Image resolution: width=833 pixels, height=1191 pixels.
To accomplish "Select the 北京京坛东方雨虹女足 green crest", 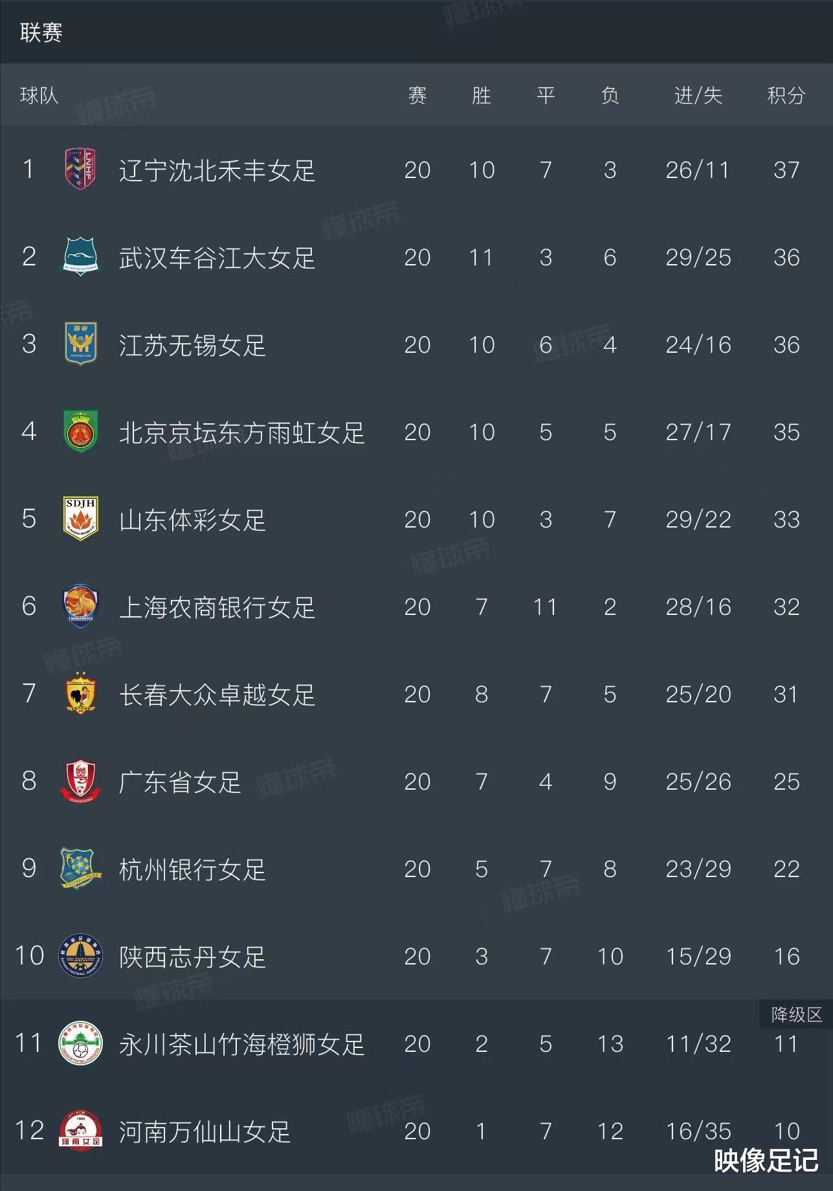I will click(x=80, y=431).
